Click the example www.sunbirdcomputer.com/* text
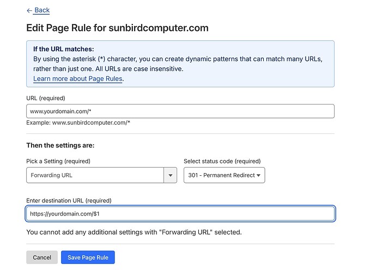This screenshot has width=376, height=270. [78, 122]
